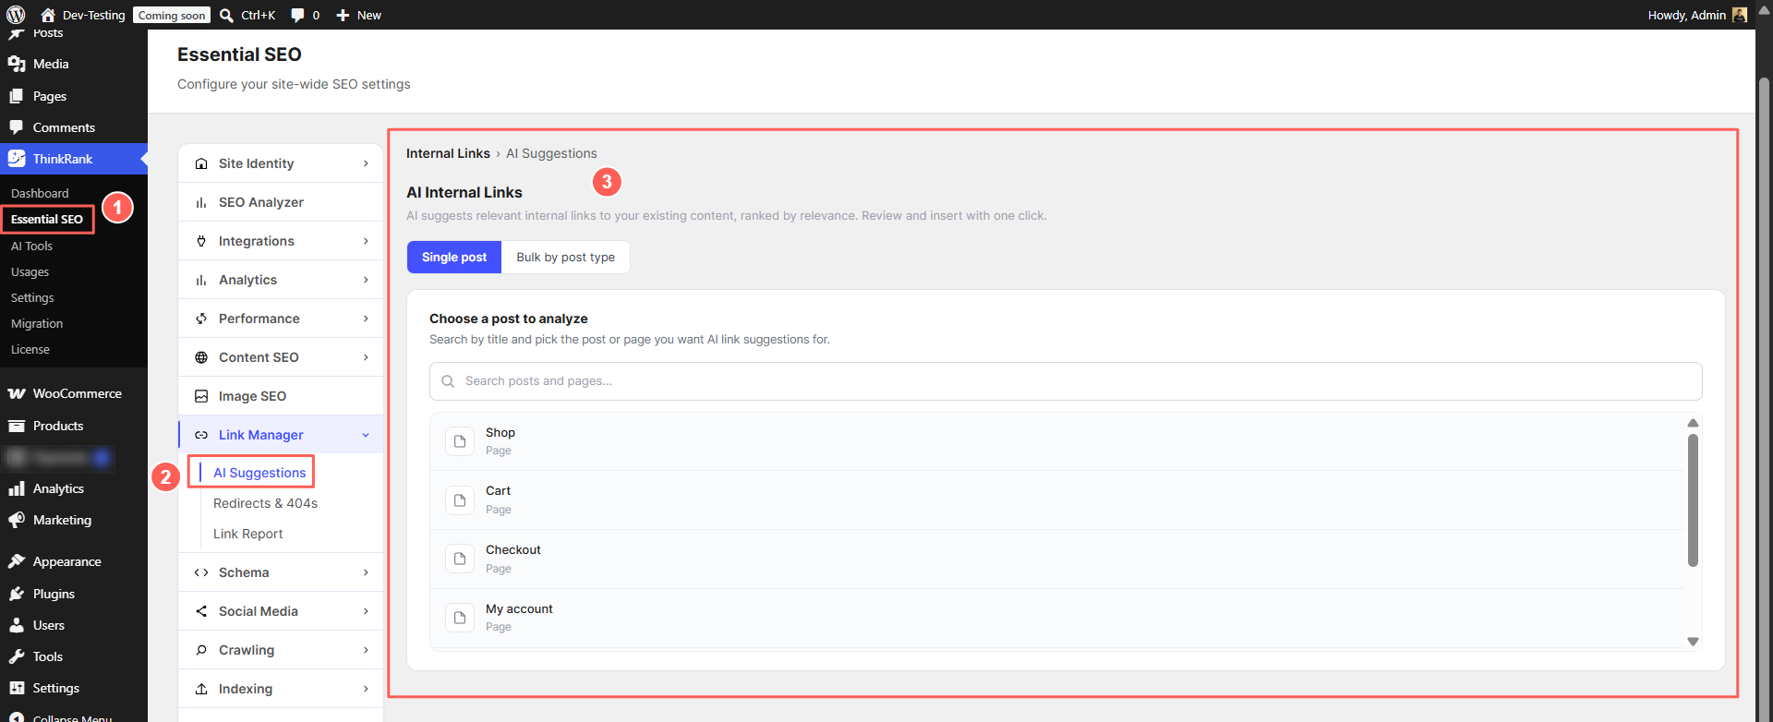Expand the Performance section chevron
The height and width of the screenshot is (722, 1773).
(x=366, y=319)
